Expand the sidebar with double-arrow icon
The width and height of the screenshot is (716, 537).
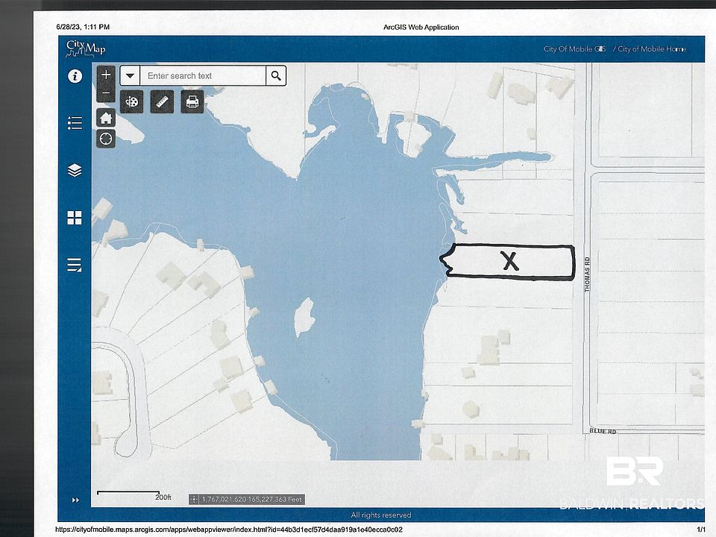coord(75,500)
